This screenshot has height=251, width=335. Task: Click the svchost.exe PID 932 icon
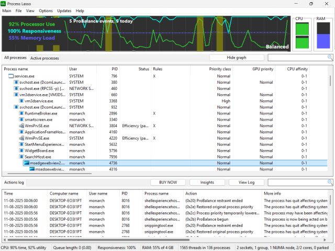pos(16,107)
